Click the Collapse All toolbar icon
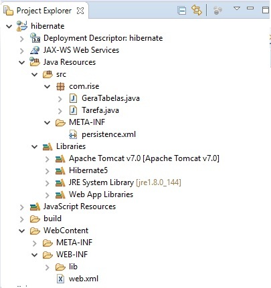The height and width of the screenshot is (288, 271). click(182, 11)
